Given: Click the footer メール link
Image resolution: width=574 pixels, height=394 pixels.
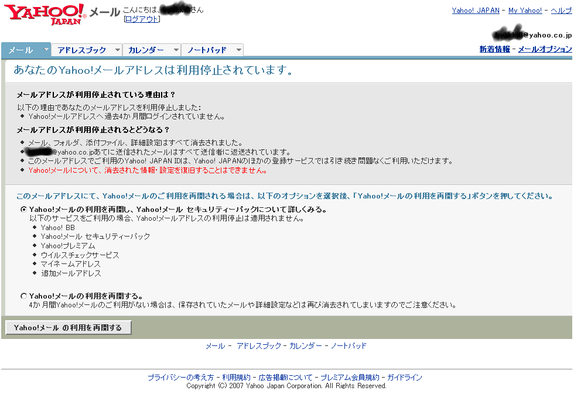Looking at the screenshot, I should (x=216, y=346).
